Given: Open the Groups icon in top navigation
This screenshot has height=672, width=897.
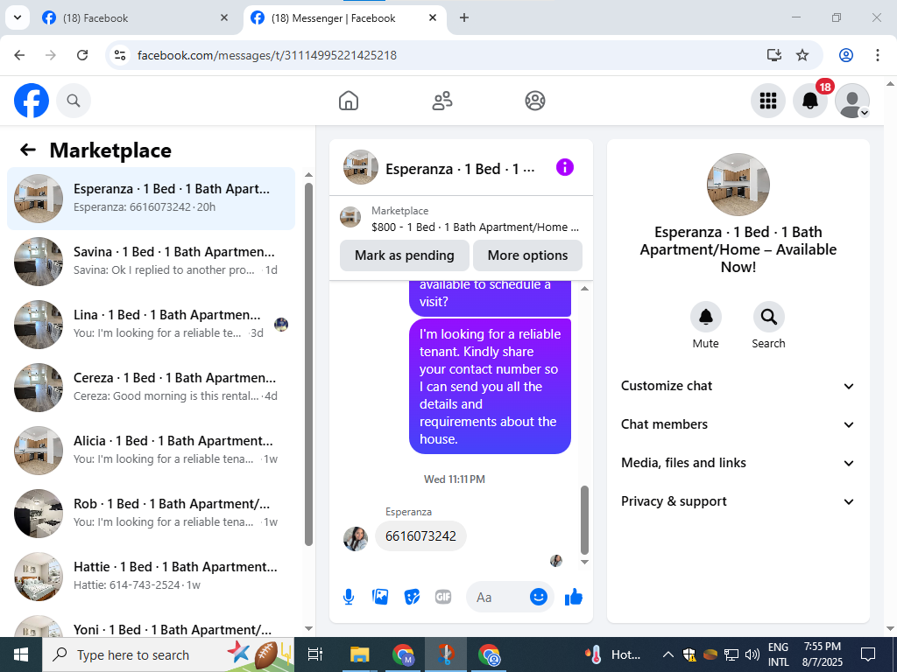Looking at the screenshot, I should 535,101.
